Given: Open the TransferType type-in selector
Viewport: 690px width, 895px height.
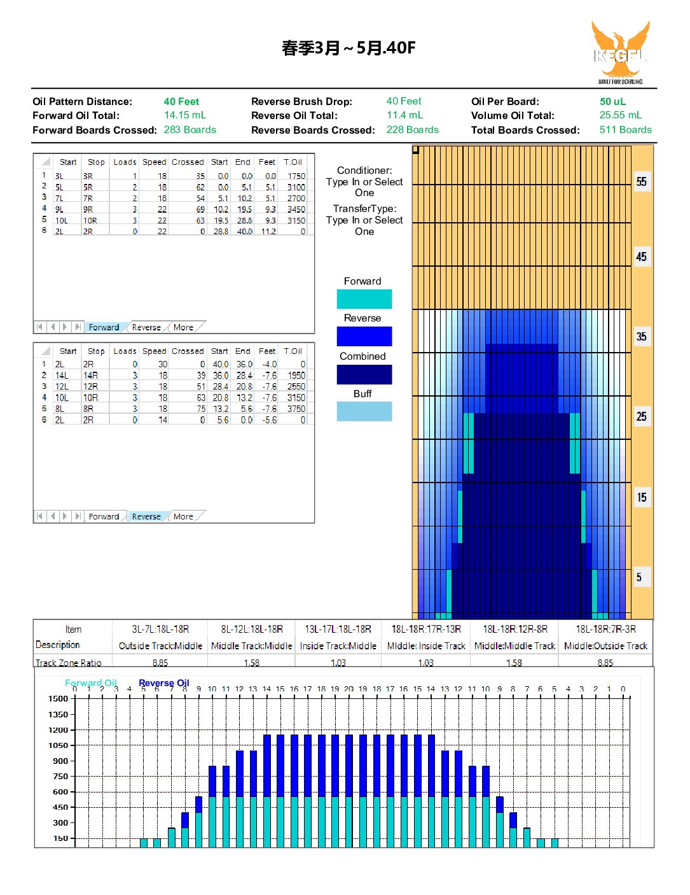Looking at the screenshot, I should pos(364,225).
